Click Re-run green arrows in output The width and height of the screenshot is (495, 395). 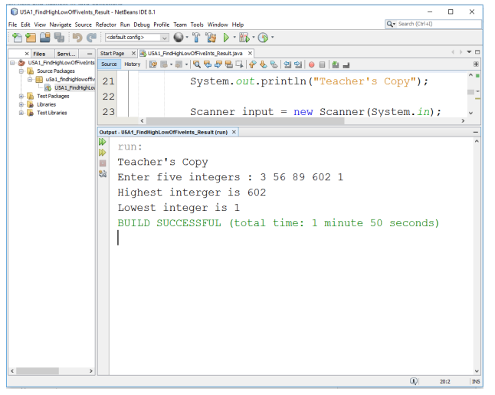(x=102, y=142)
